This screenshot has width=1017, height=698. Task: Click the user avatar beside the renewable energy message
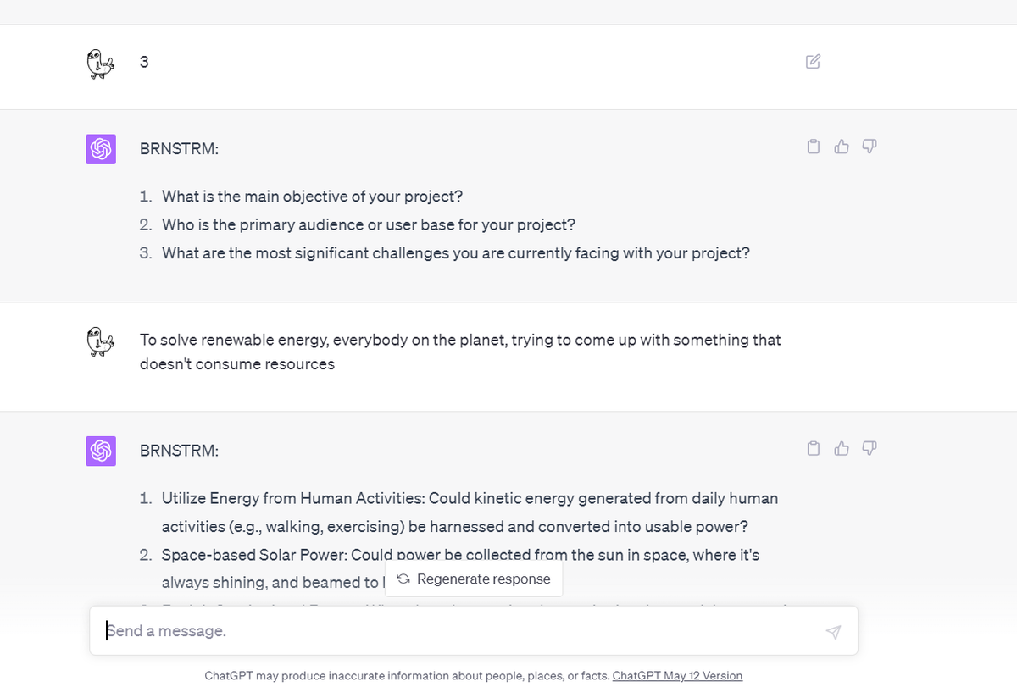click(x=100, y=342)
